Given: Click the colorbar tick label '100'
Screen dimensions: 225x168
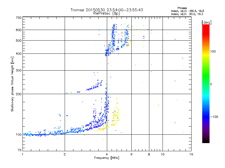Looking at the screenshot, I should (213, 52).
